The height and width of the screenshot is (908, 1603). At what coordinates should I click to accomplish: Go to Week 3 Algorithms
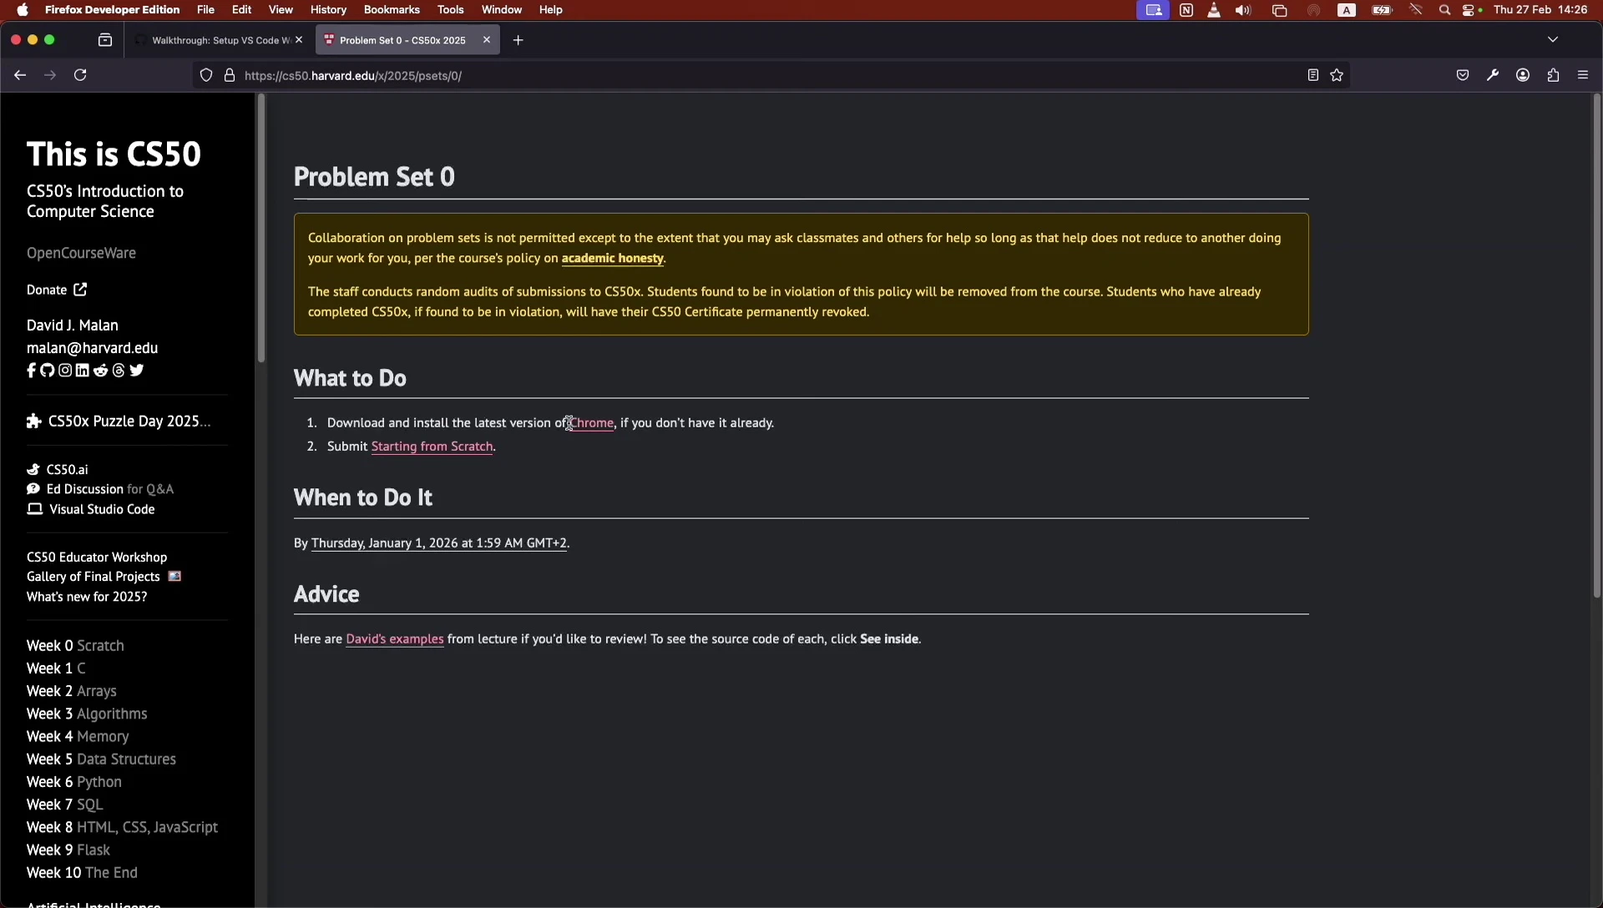coord(87,714)
